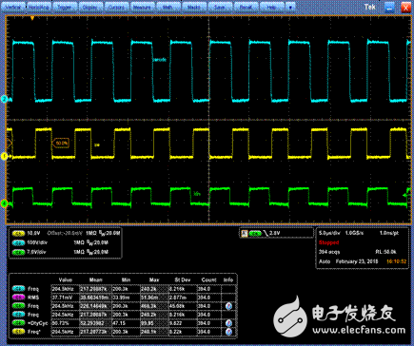Click the magenta RMS measurement badge
The width and height of the screenshot is (414, 346).
[x=18, y=298]
